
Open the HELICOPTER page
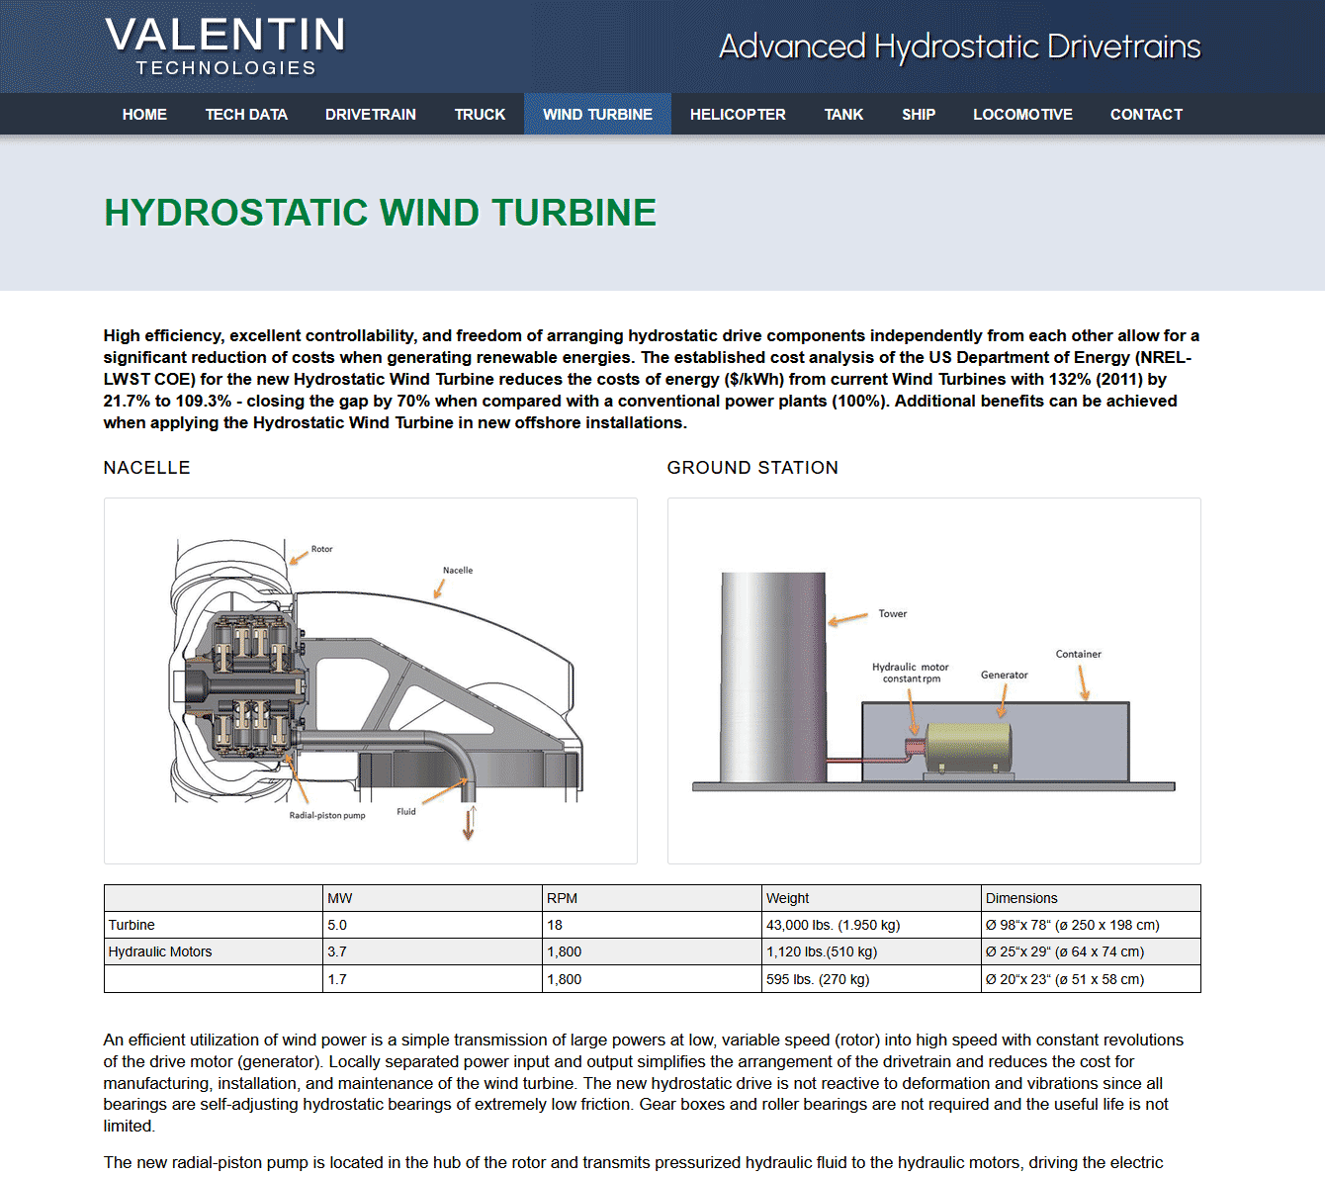pyautogui.click(x=738, y=114)
